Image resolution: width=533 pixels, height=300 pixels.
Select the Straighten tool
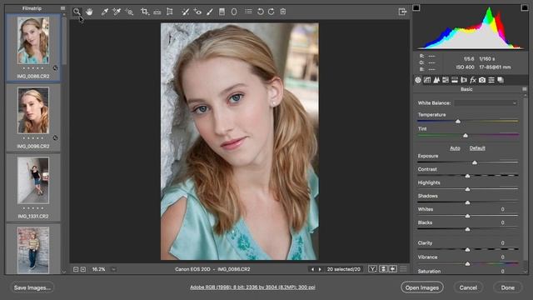pos(157,12)
